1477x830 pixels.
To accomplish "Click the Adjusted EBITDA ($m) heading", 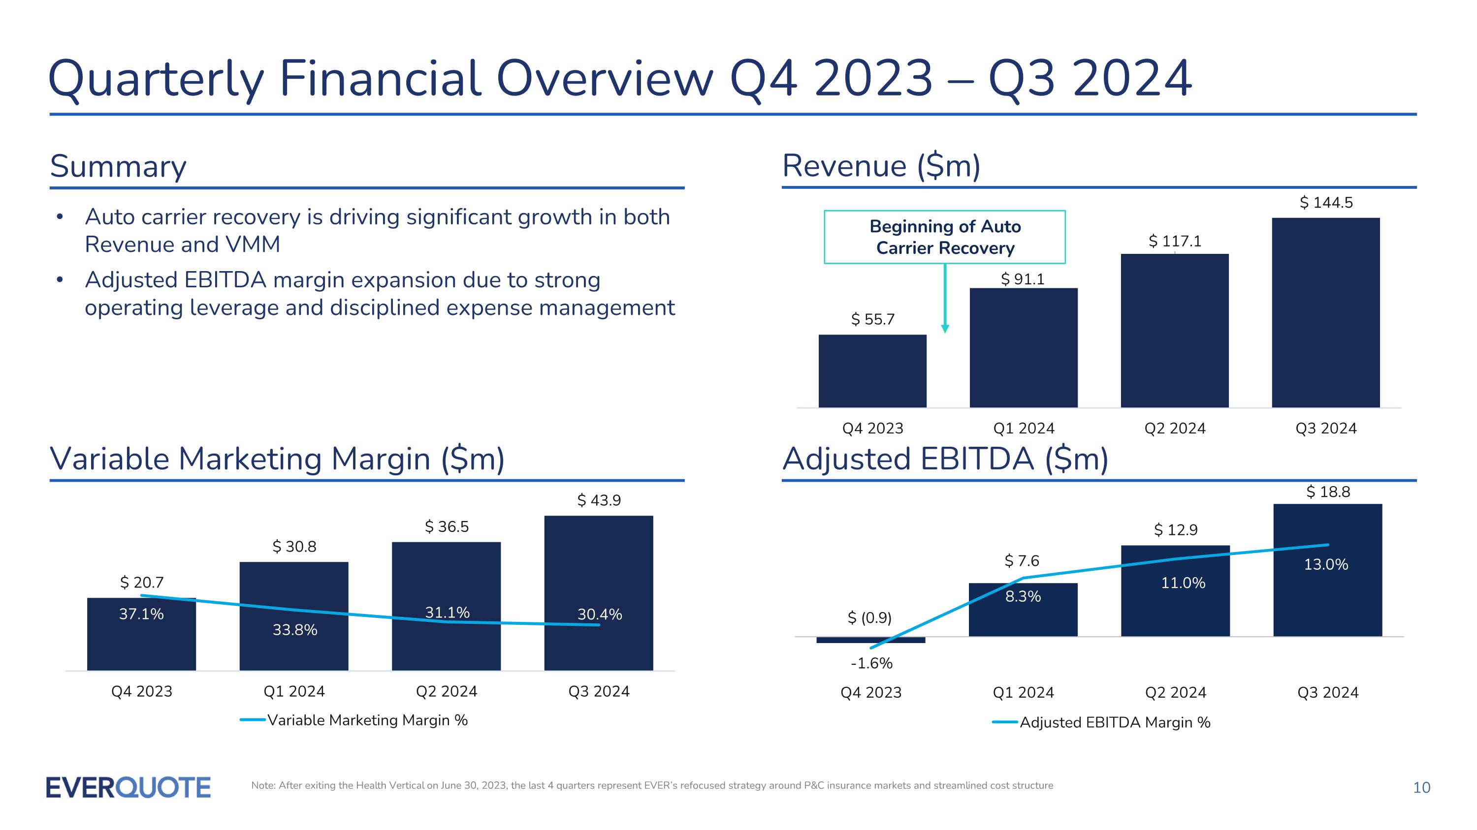I will (x=945, y=459).
